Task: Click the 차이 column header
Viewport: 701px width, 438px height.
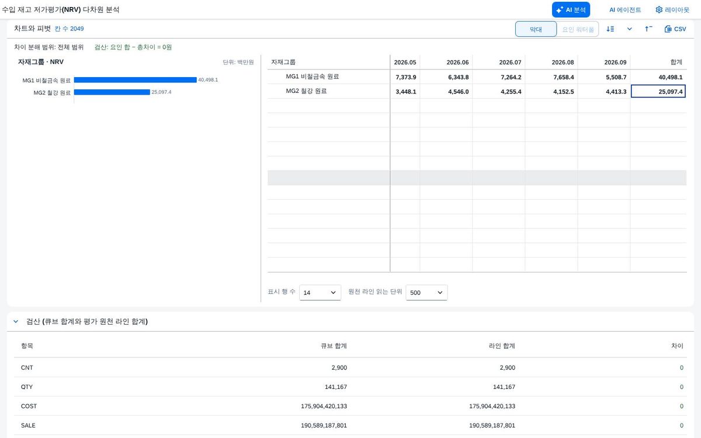Action: click(677, 346)
